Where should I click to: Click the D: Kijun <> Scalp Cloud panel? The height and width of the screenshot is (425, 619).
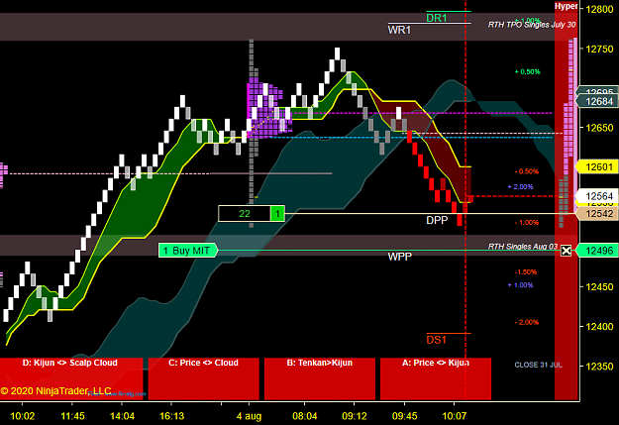71,378
